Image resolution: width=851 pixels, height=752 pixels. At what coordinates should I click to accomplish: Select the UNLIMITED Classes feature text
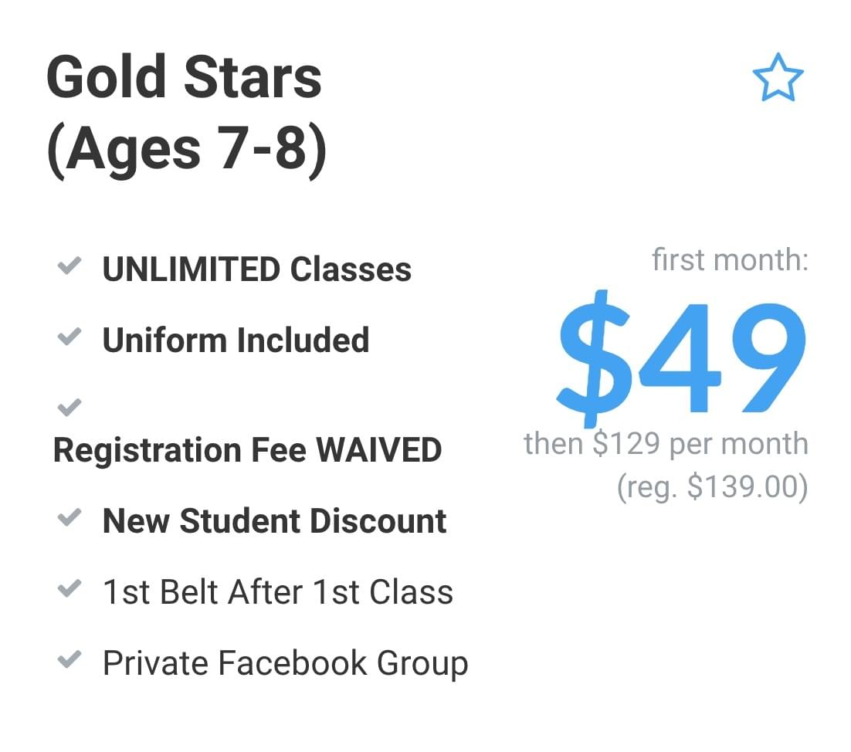click(256, 269)
